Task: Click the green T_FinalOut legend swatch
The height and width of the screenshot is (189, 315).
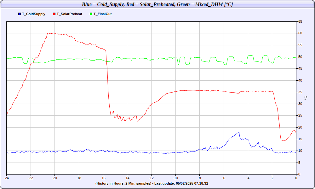Action: tap(91, 14)
